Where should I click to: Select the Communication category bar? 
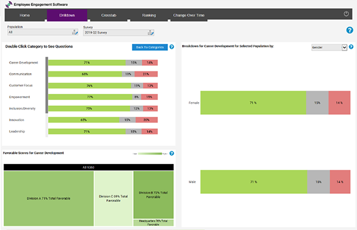103,74
